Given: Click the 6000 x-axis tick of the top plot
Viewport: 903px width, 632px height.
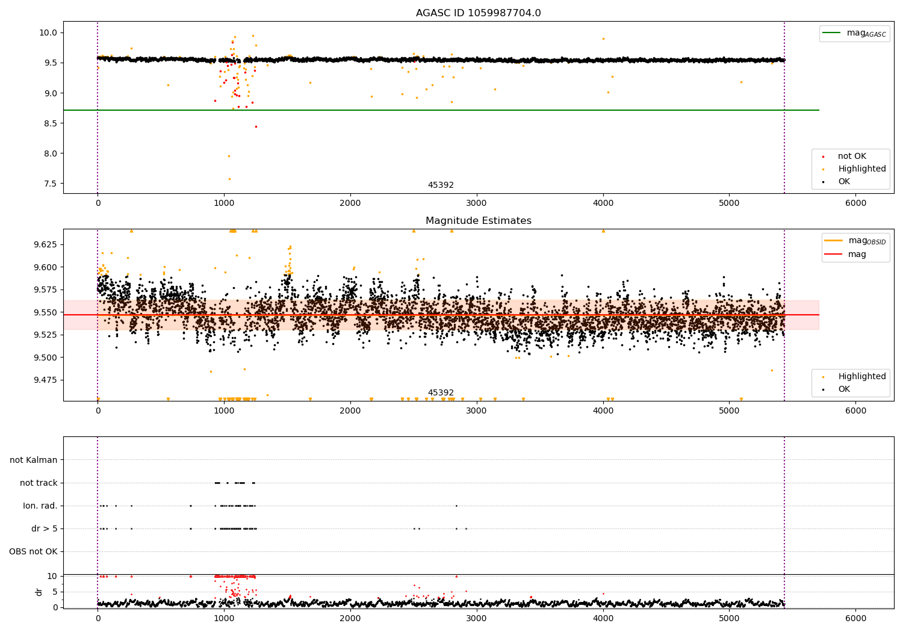Looking at the screenshot, I should point(855,203).
